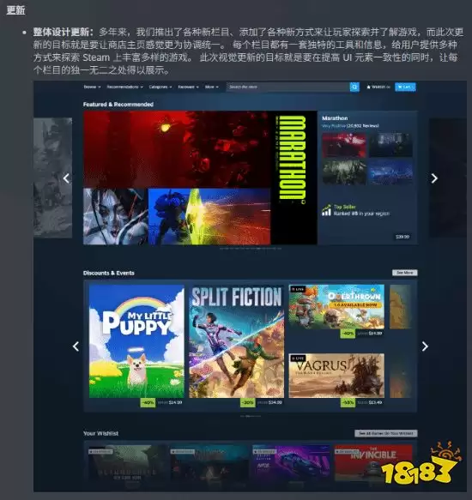
Task: Click Split Fiction discount badge
Action: click(248, 402)
